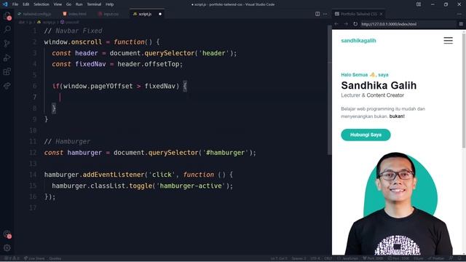Open the Go menu
The width and height of the screenshot is (466, 262).
(68, 4)
